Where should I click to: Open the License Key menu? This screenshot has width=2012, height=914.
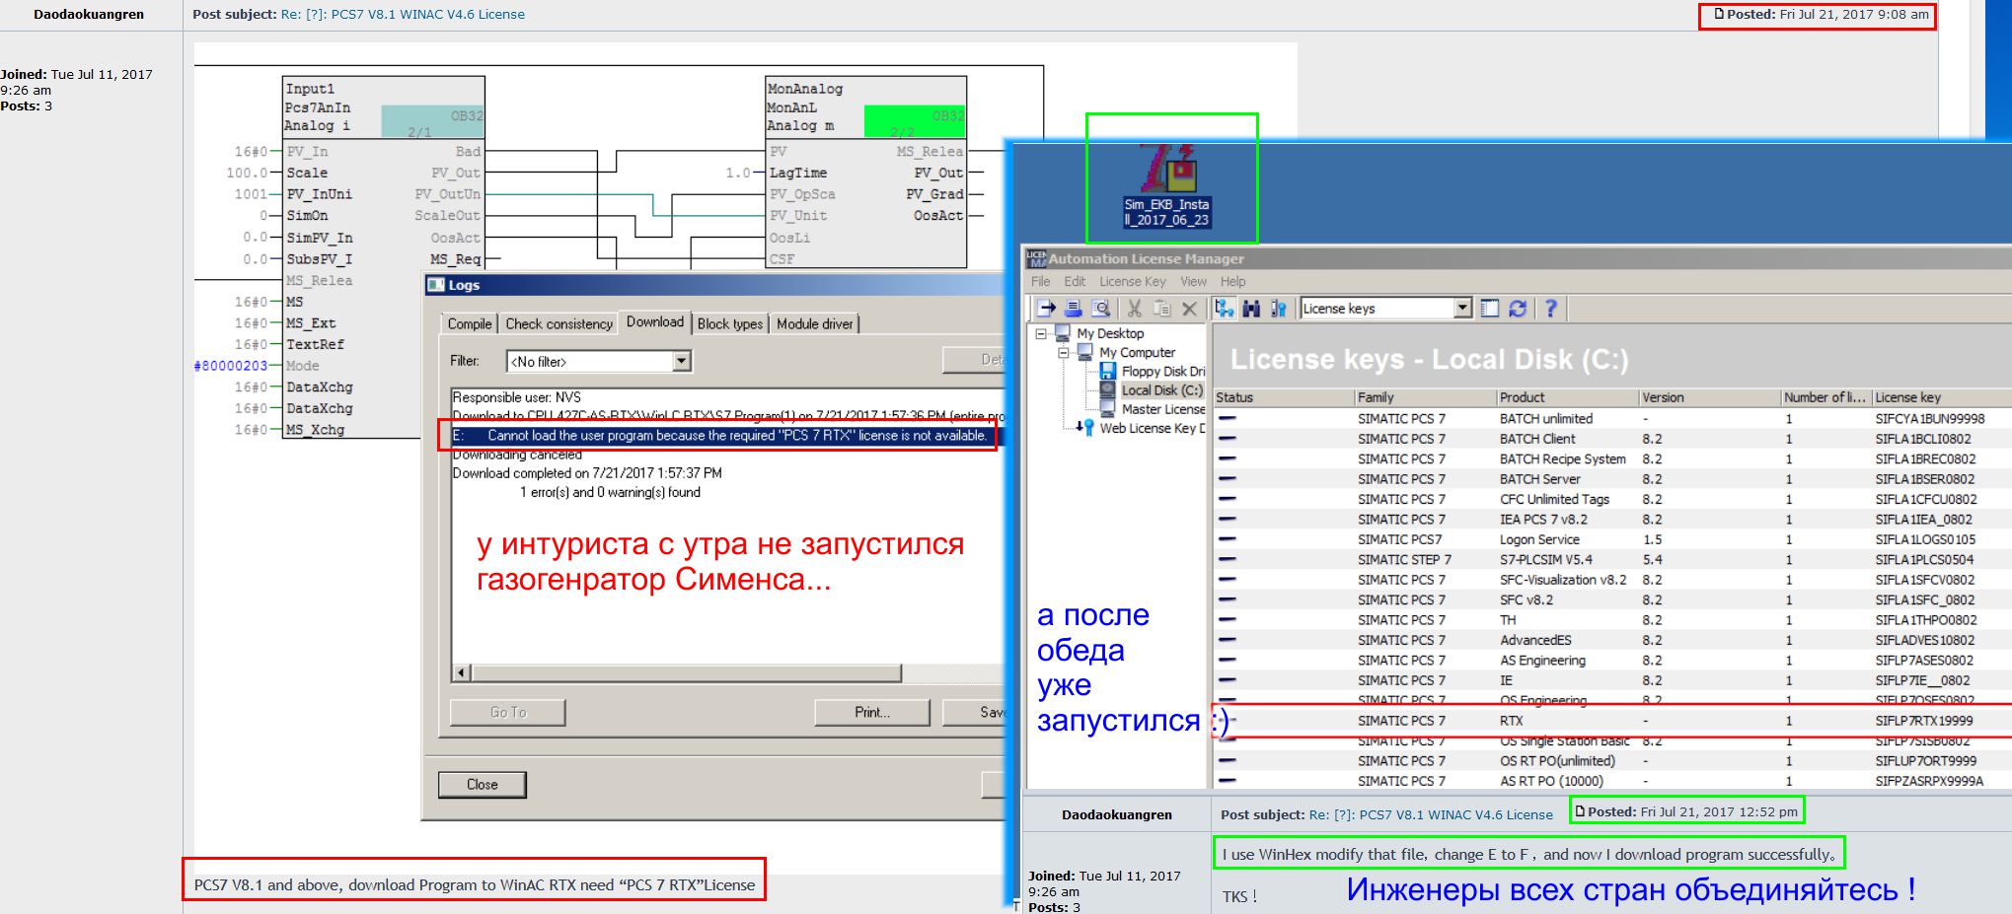point(1133,282)
